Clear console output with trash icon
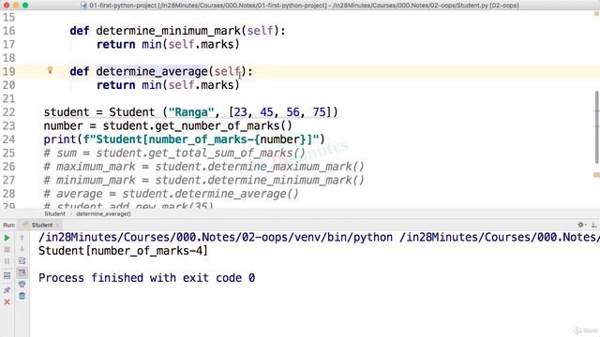 click(x=22, y=296)
